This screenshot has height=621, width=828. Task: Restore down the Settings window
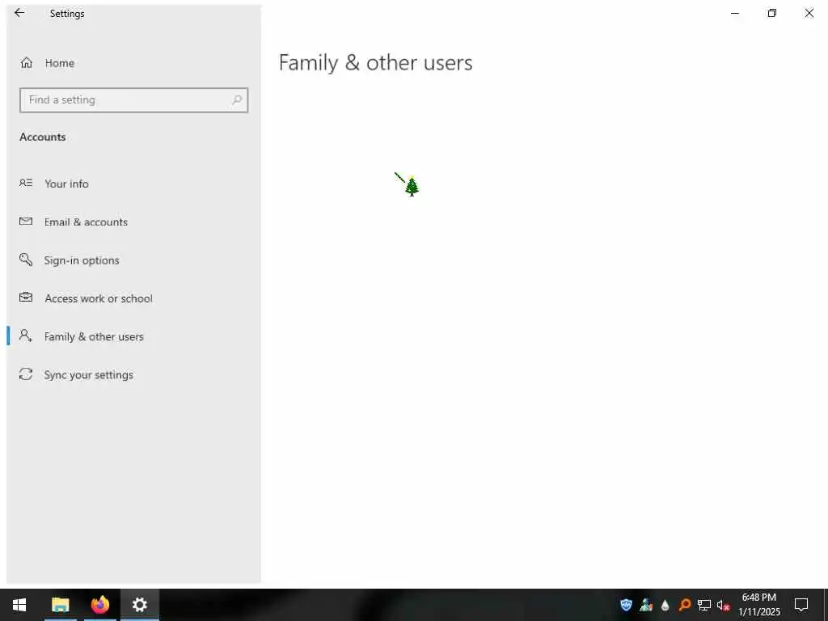pyautogui.click(x=772, y=13)
